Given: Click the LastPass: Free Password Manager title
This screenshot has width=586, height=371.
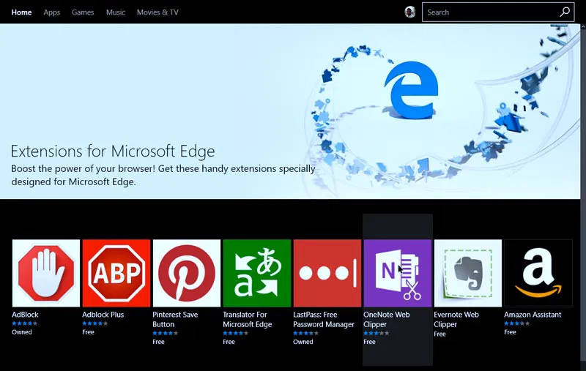Looking at the screenshot, I should coord(324,320).
